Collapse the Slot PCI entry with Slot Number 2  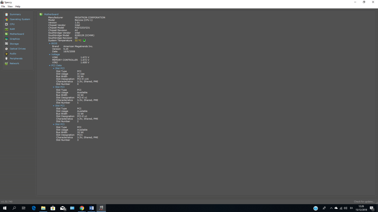coord(54,106)
